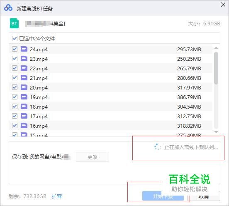The width and height of the screenshot is (229, 206).
Task: Click the 312.75MB size value
Action: click(x=189, y=117)
